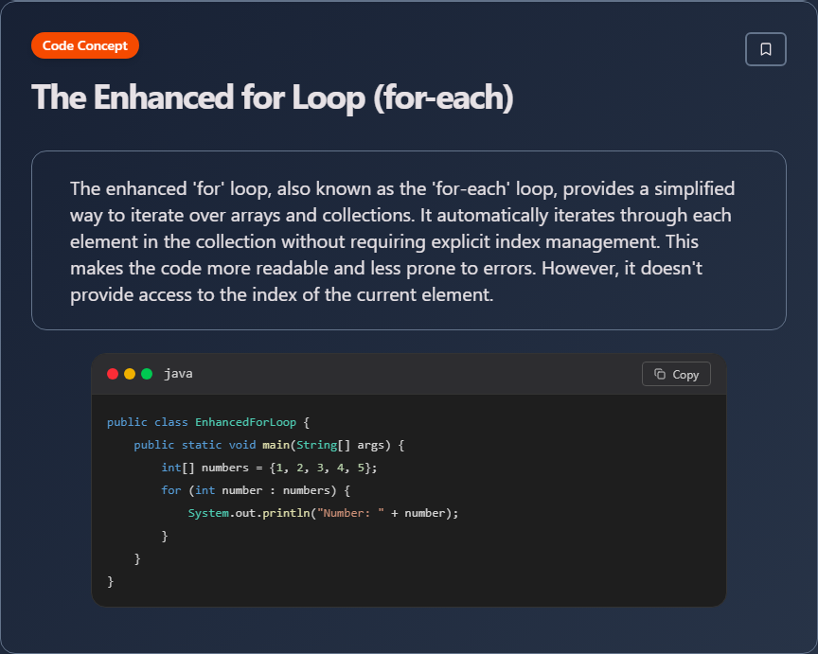Click the red dot in code header
Image resolution: width=818 pixels, height=654 pixels.
[x=113, y=374]
